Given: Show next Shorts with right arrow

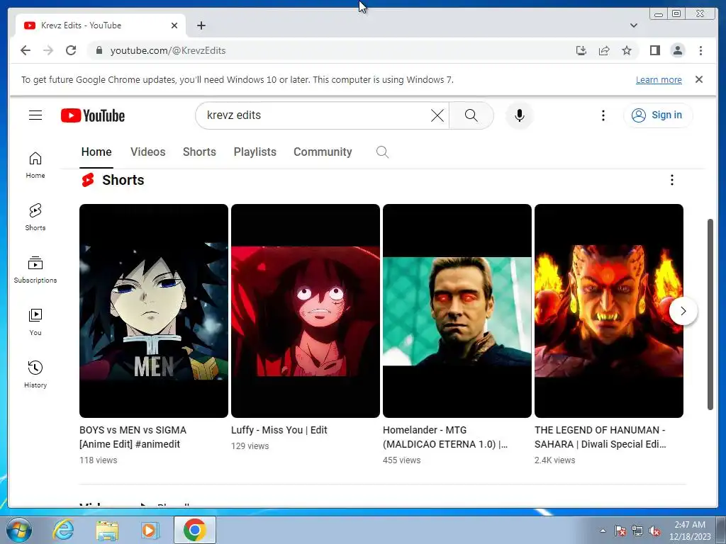Looking at the screenshot, I should (x=683, y=311).
